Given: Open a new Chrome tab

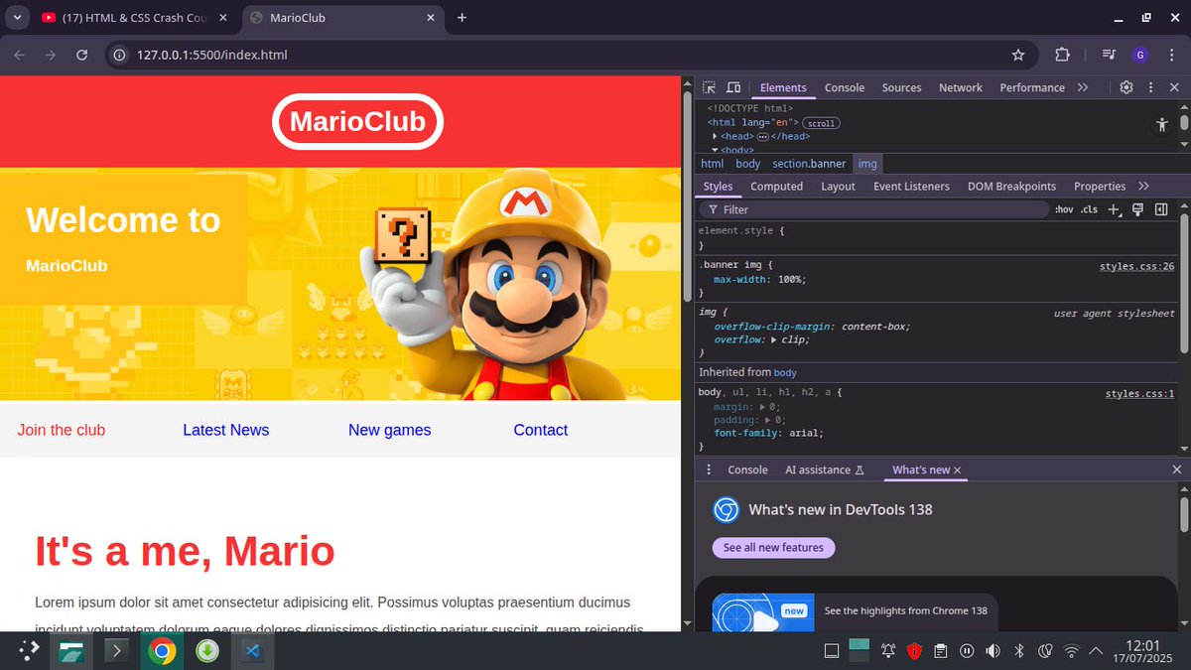Looking at the screenshot, I should (x=462, y=18).
